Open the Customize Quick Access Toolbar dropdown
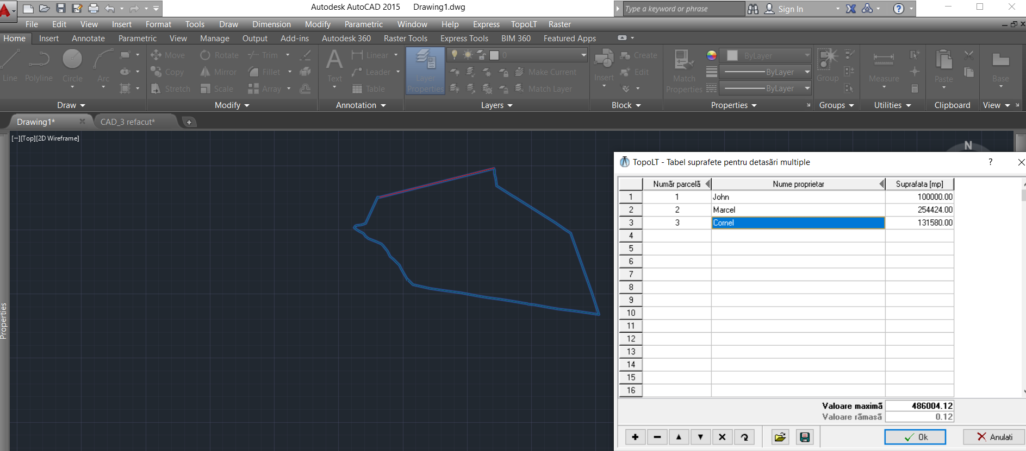 (156, 9)
